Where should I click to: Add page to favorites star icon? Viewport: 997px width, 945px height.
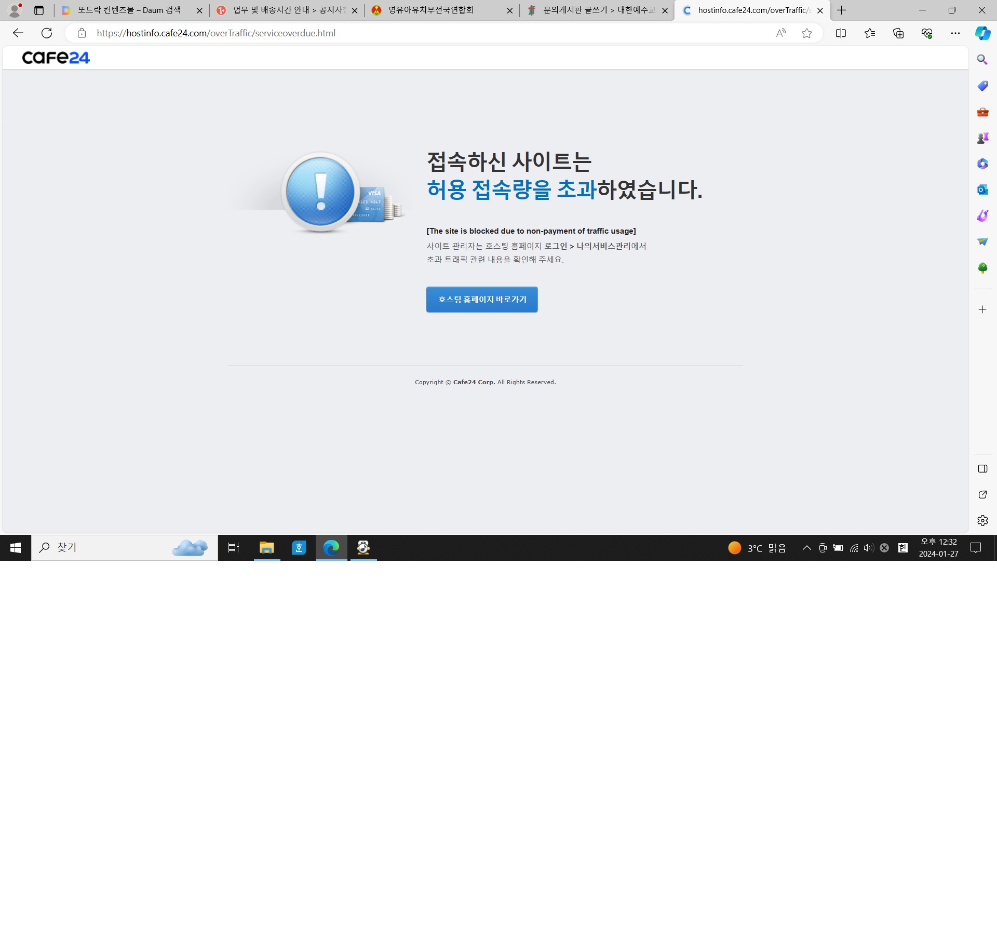[x=806, y=33]
